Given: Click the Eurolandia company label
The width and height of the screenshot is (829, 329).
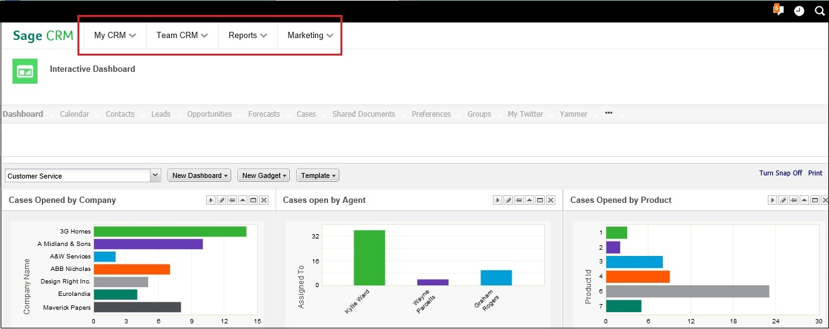Looking at the screenshot, I should point(72,294).
